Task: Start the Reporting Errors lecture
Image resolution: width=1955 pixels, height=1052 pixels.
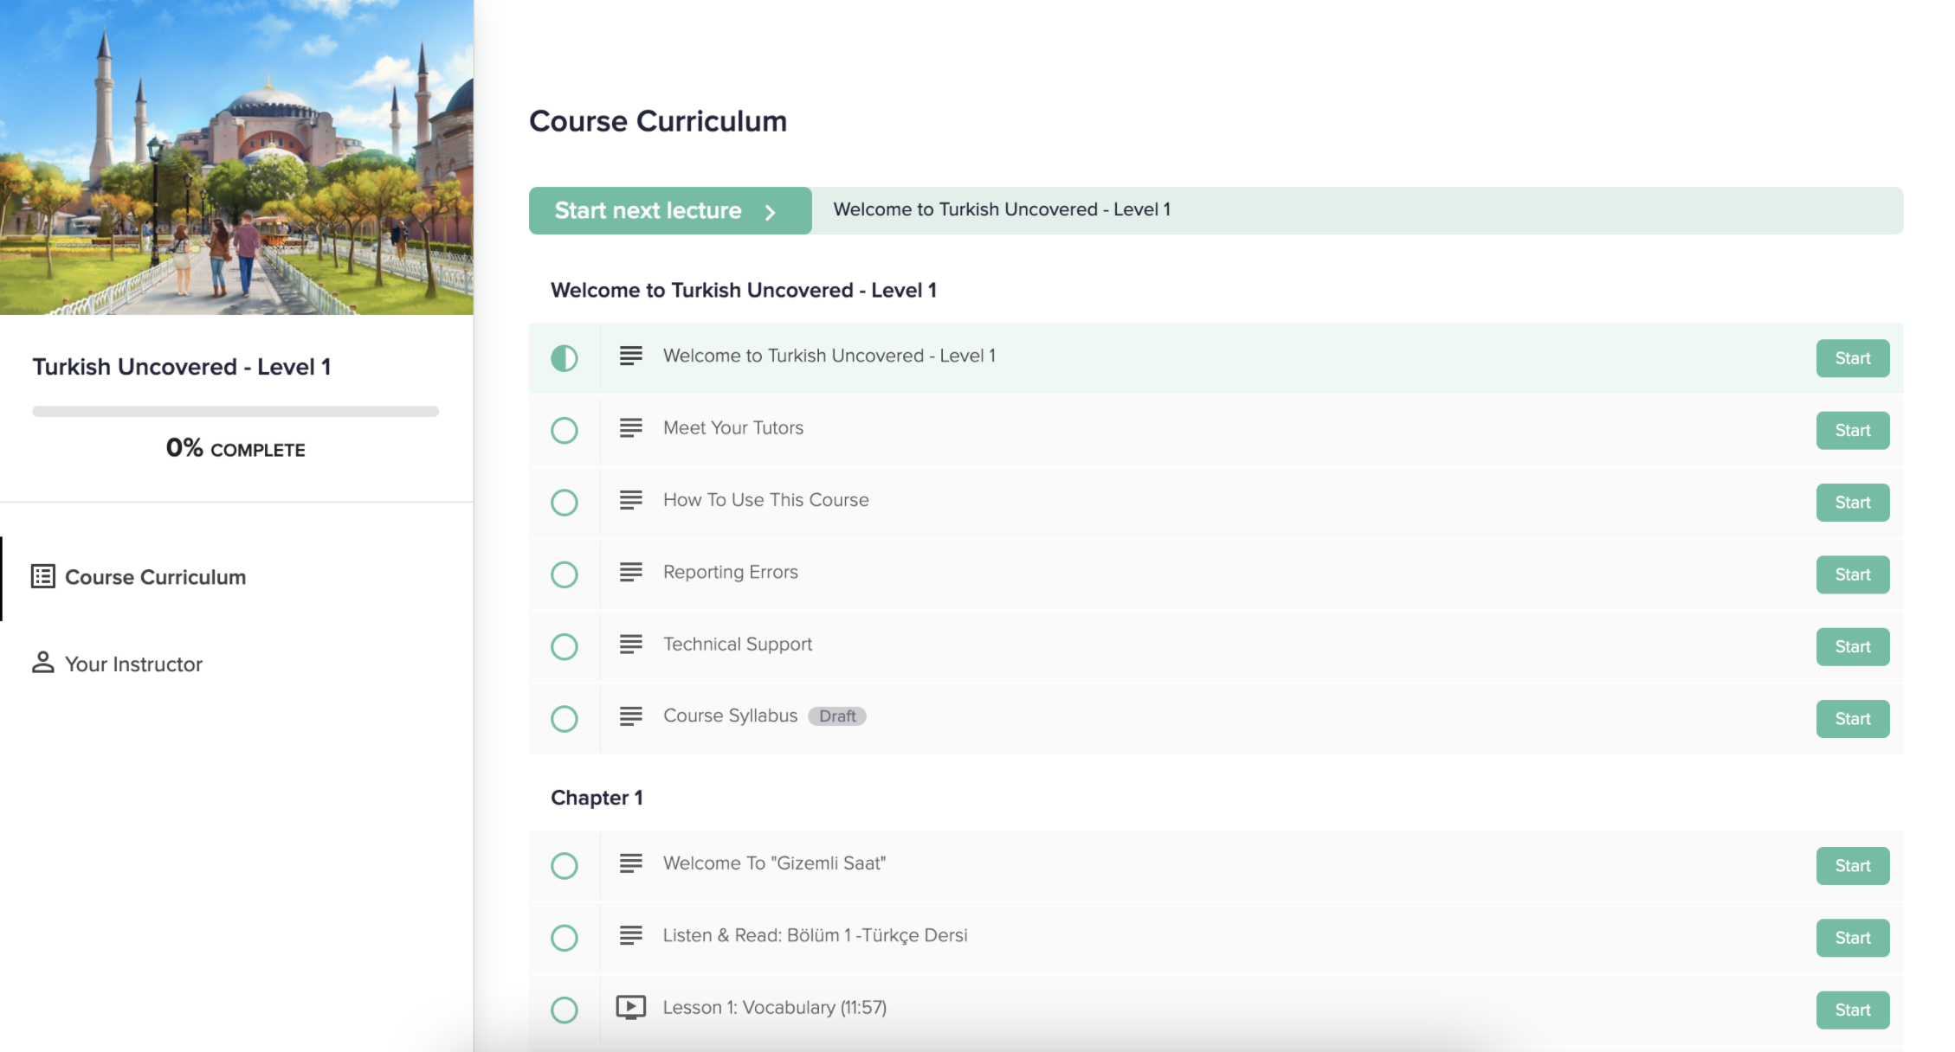Action: click(1853, 574)
